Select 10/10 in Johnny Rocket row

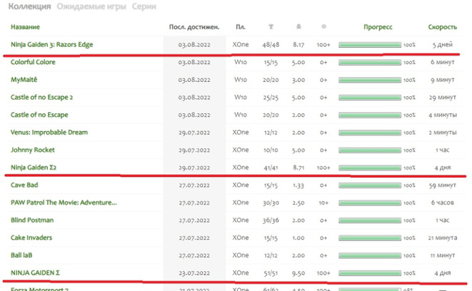[x=271, y=150]
